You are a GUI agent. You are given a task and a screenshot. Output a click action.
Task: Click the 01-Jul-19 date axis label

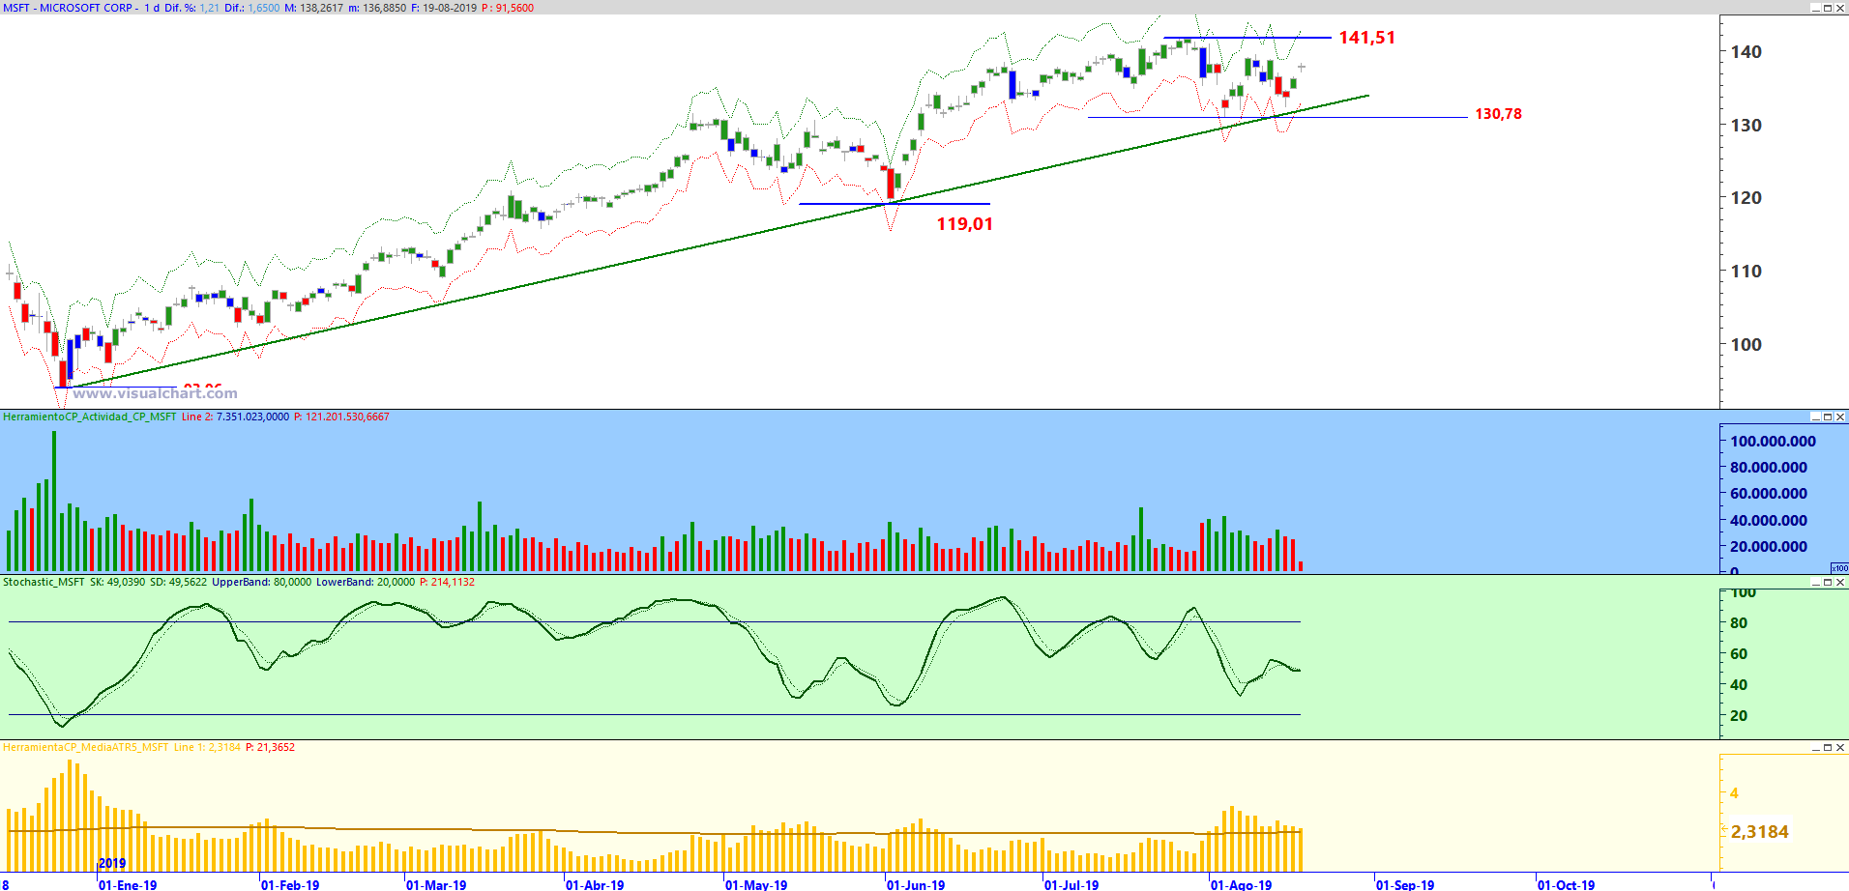pyautogui.click(x=1071, y=885)
